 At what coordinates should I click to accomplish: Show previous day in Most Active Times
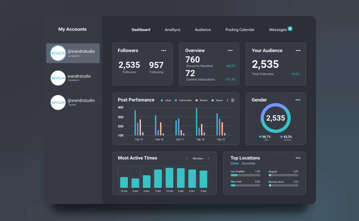(187, 158)
